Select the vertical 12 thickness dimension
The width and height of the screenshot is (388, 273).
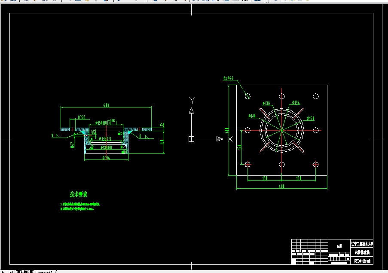(x=162, y=125)
